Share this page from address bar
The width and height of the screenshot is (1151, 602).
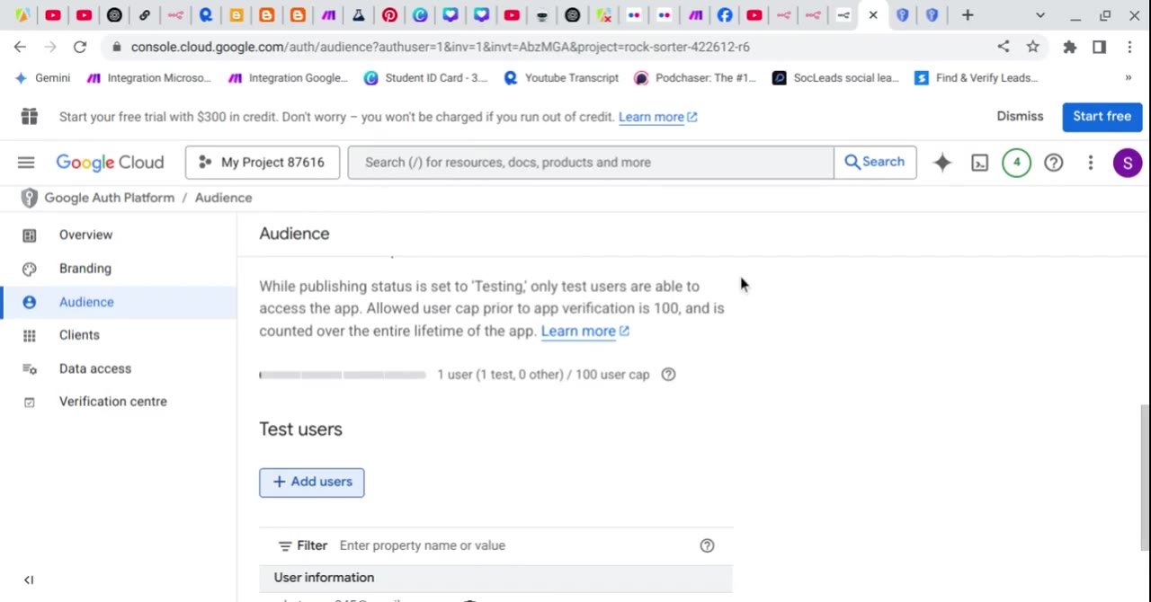tap(1004, 47)
